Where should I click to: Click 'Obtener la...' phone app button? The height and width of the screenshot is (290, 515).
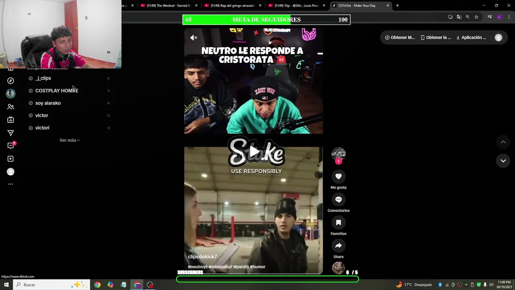436,37
